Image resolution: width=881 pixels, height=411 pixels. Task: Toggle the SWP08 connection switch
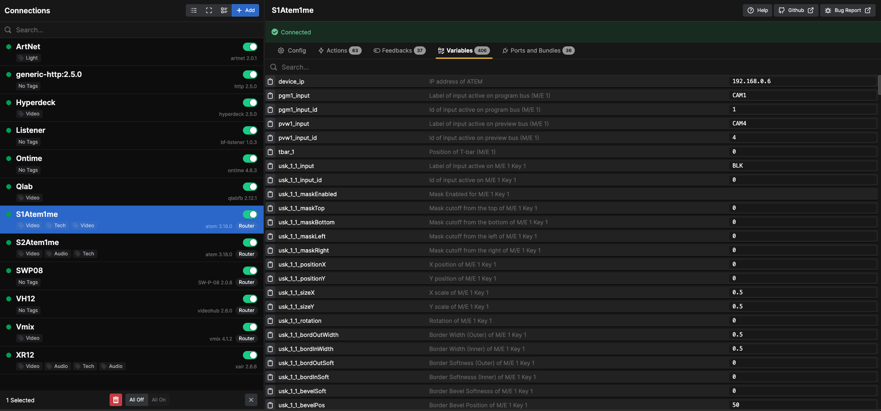pyautogui.click(x=250, y=271)
